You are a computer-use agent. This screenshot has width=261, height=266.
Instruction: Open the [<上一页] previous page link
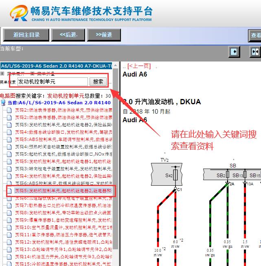tap(139, 66)
